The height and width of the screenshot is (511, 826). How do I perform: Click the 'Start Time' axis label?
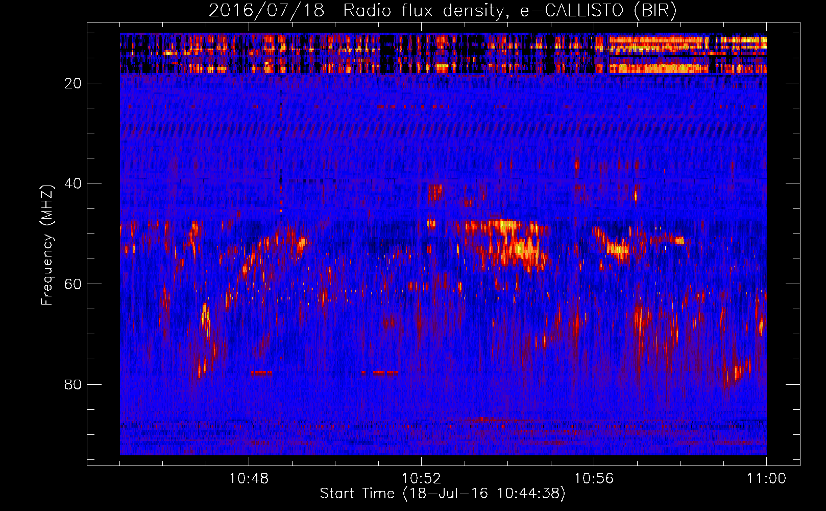(443, 494)
